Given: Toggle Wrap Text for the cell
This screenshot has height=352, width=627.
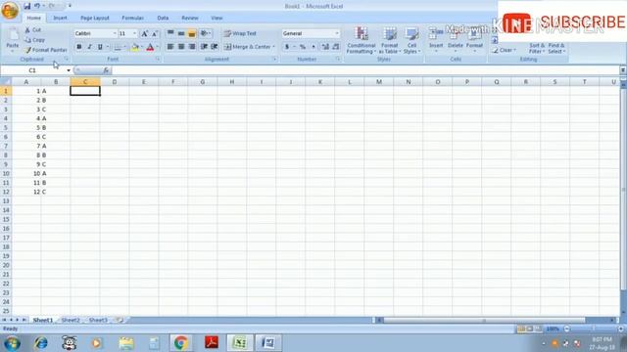Looking at the screenshot, I should (240, 33).
